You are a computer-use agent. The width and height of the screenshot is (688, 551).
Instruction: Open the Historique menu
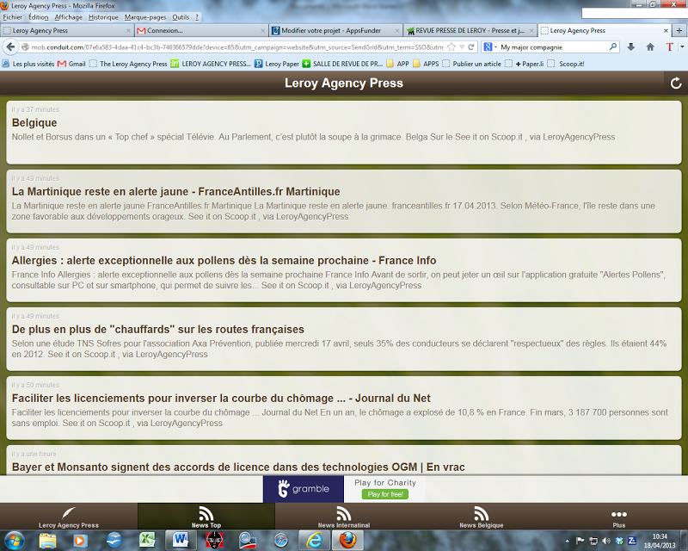[x=103, y=17]
